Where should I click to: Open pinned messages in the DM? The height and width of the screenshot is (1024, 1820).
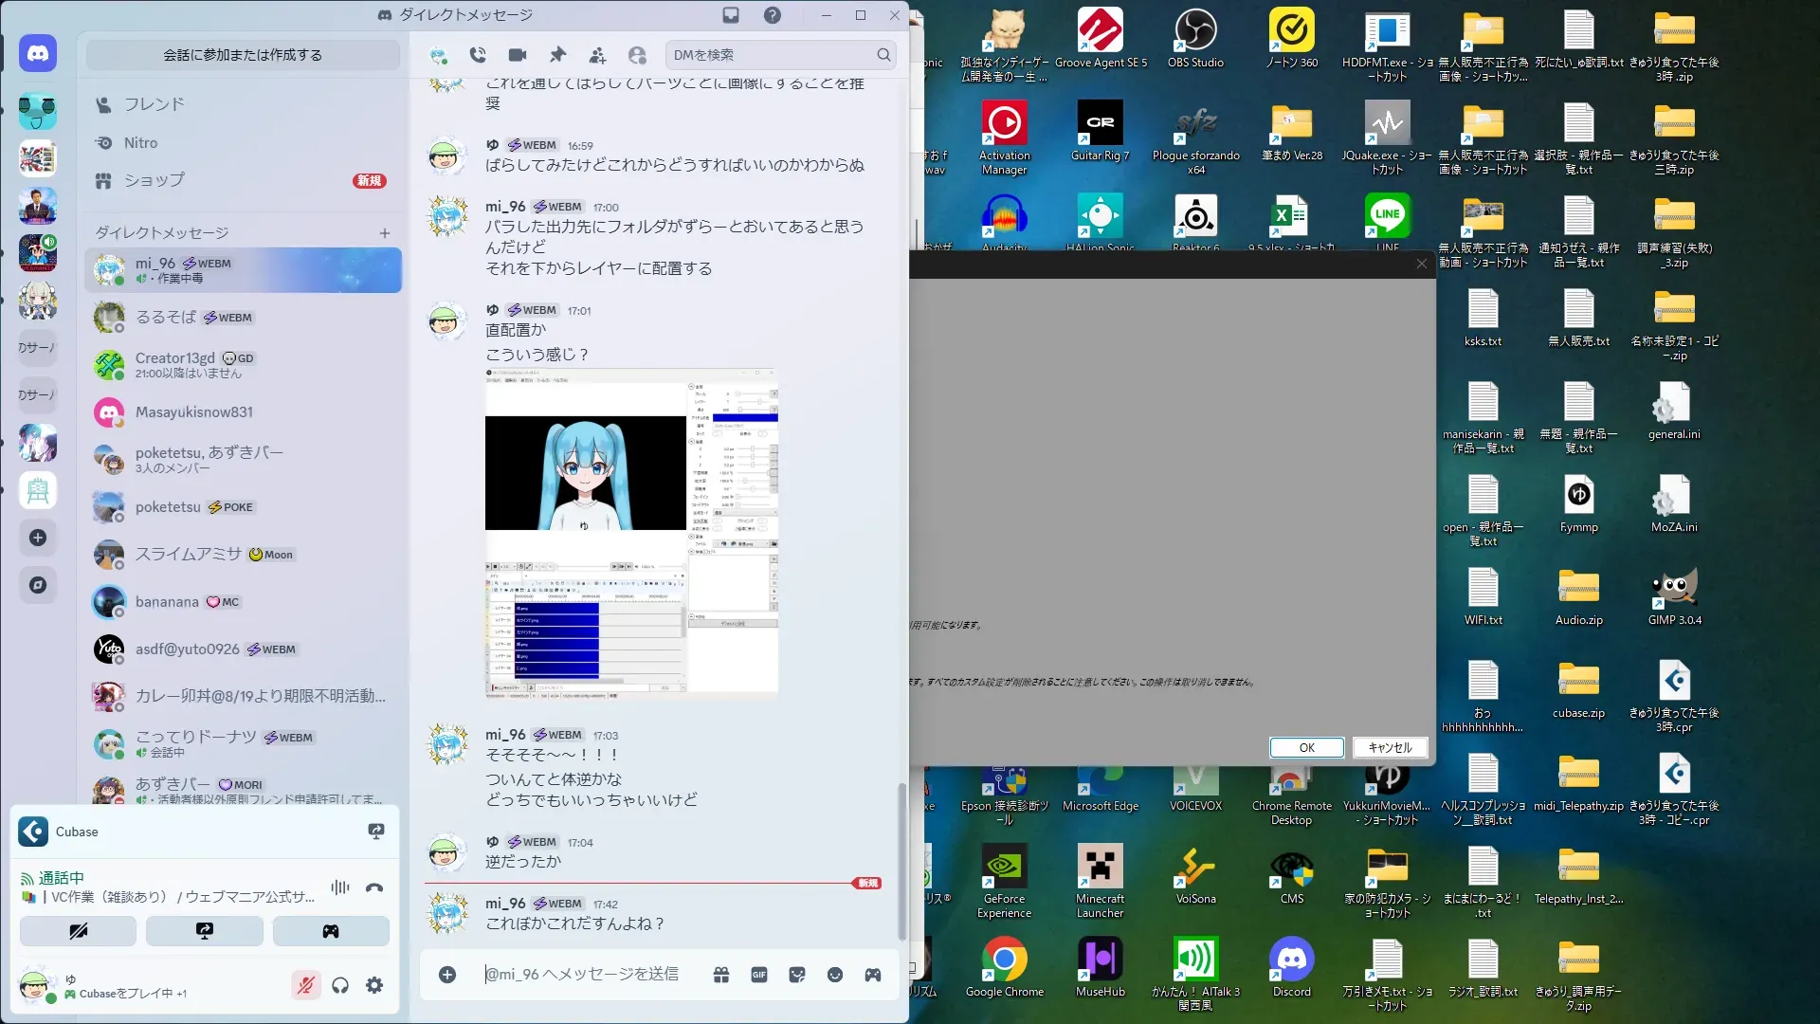[557, 55]
